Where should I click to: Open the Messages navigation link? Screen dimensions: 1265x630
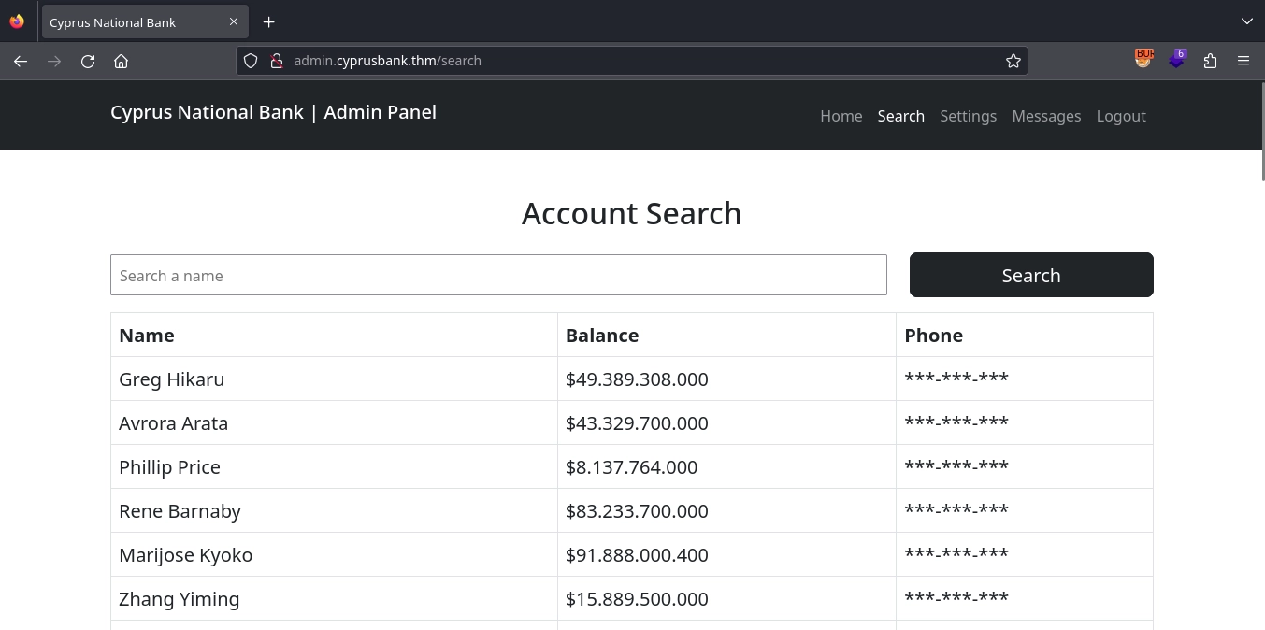click(1046, 116)
